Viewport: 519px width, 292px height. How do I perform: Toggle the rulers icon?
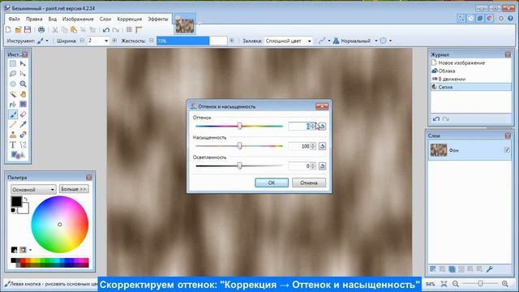139,30
